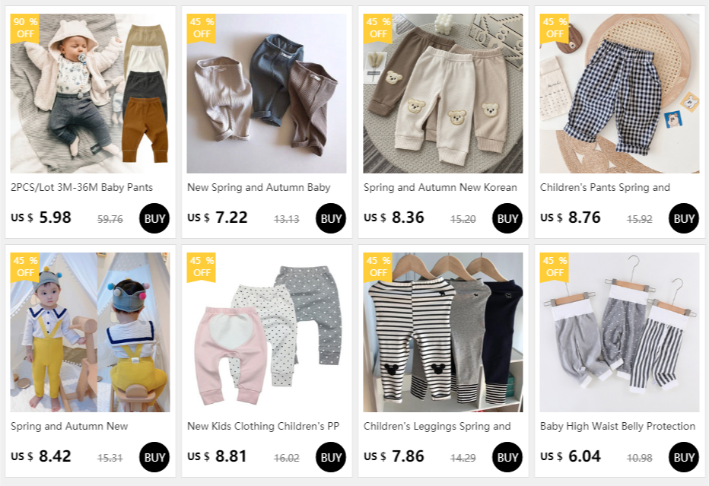Select the bear-patch pants product image
709x486 pixels.
coord(443,93)
